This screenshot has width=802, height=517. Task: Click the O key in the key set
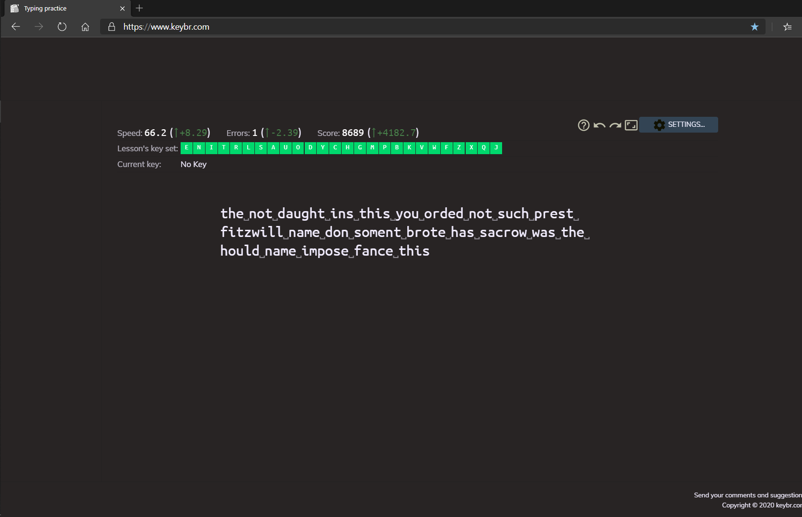[x=298, y=148]
